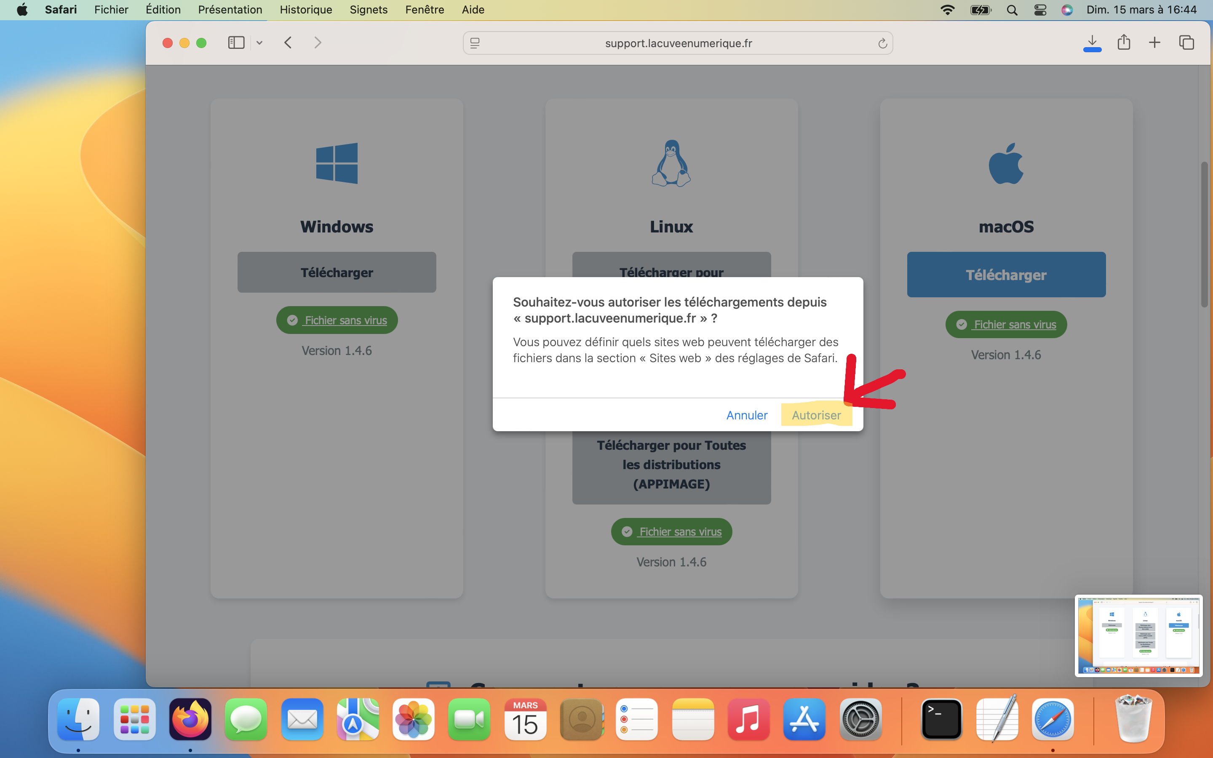Click the Windows logo icon
The width and height of the screenshot is (1213, 758).
(x=337, y=163)
